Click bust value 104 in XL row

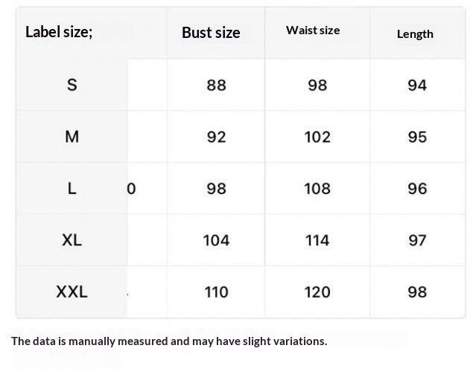click(216, 240)
